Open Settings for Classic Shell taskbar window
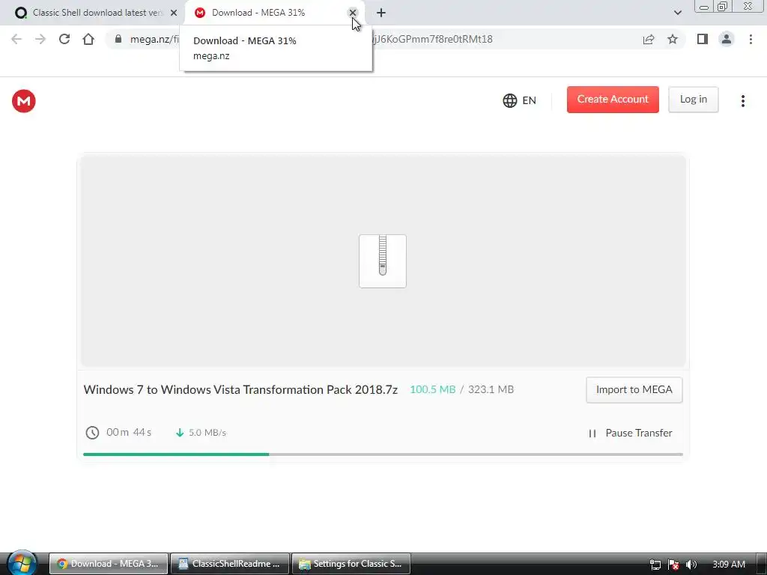The image size is (767, 575). point(351,564)
